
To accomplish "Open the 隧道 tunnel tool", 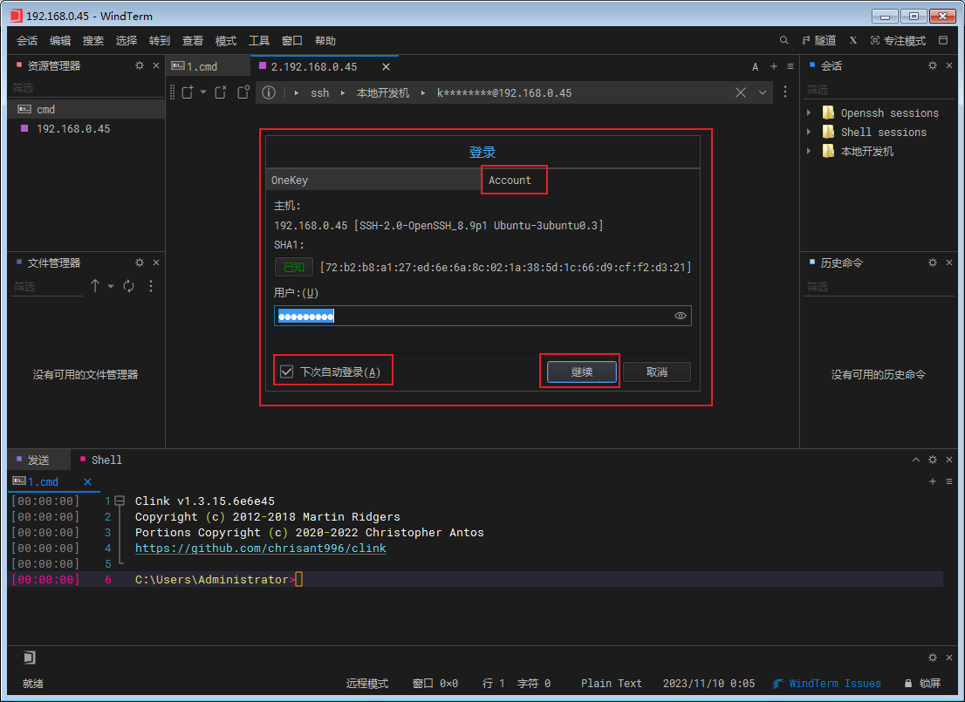I will (818, 41).
